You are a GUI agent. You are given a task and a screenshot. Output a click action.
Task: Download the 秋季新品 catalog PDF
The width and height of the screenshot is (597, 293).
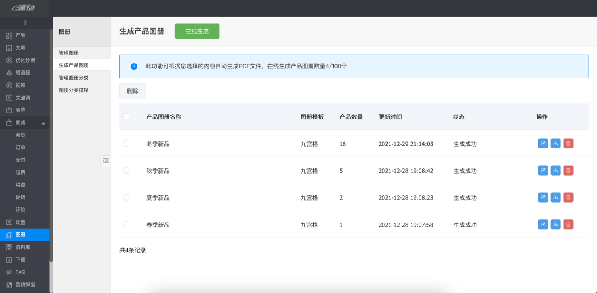[556, 170]
